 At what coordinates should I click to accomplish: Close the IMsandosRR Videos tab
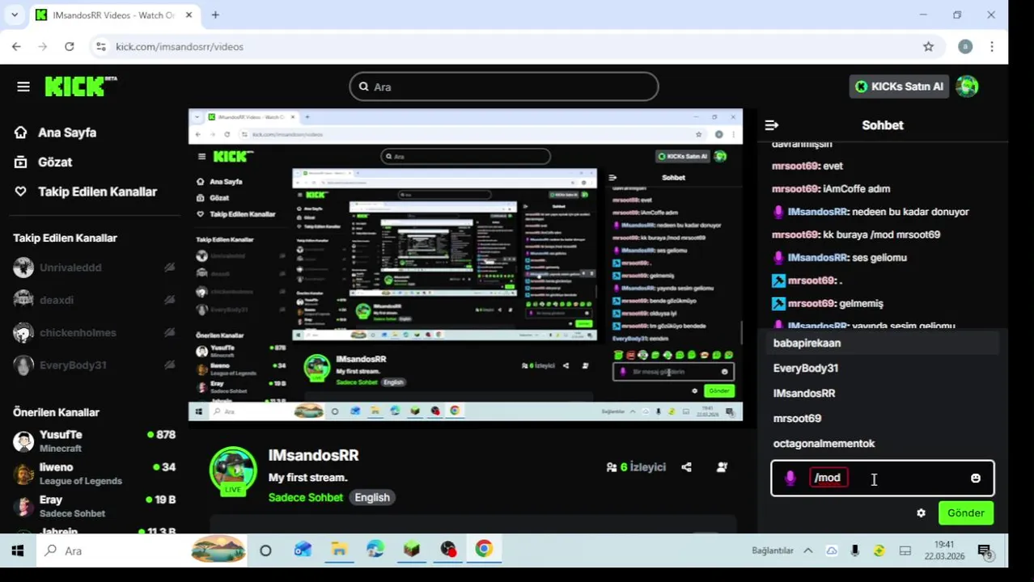[191, 15]
